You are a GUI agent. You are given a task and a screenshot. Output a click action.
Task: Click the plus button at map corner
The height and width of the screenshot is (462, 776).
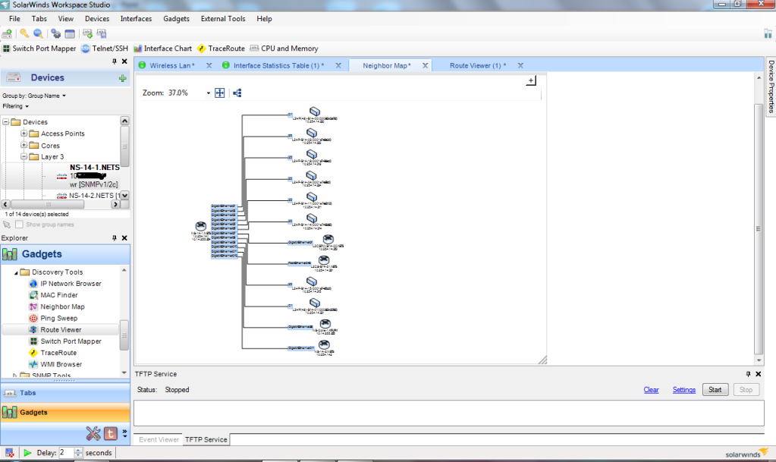coord(530,80)
